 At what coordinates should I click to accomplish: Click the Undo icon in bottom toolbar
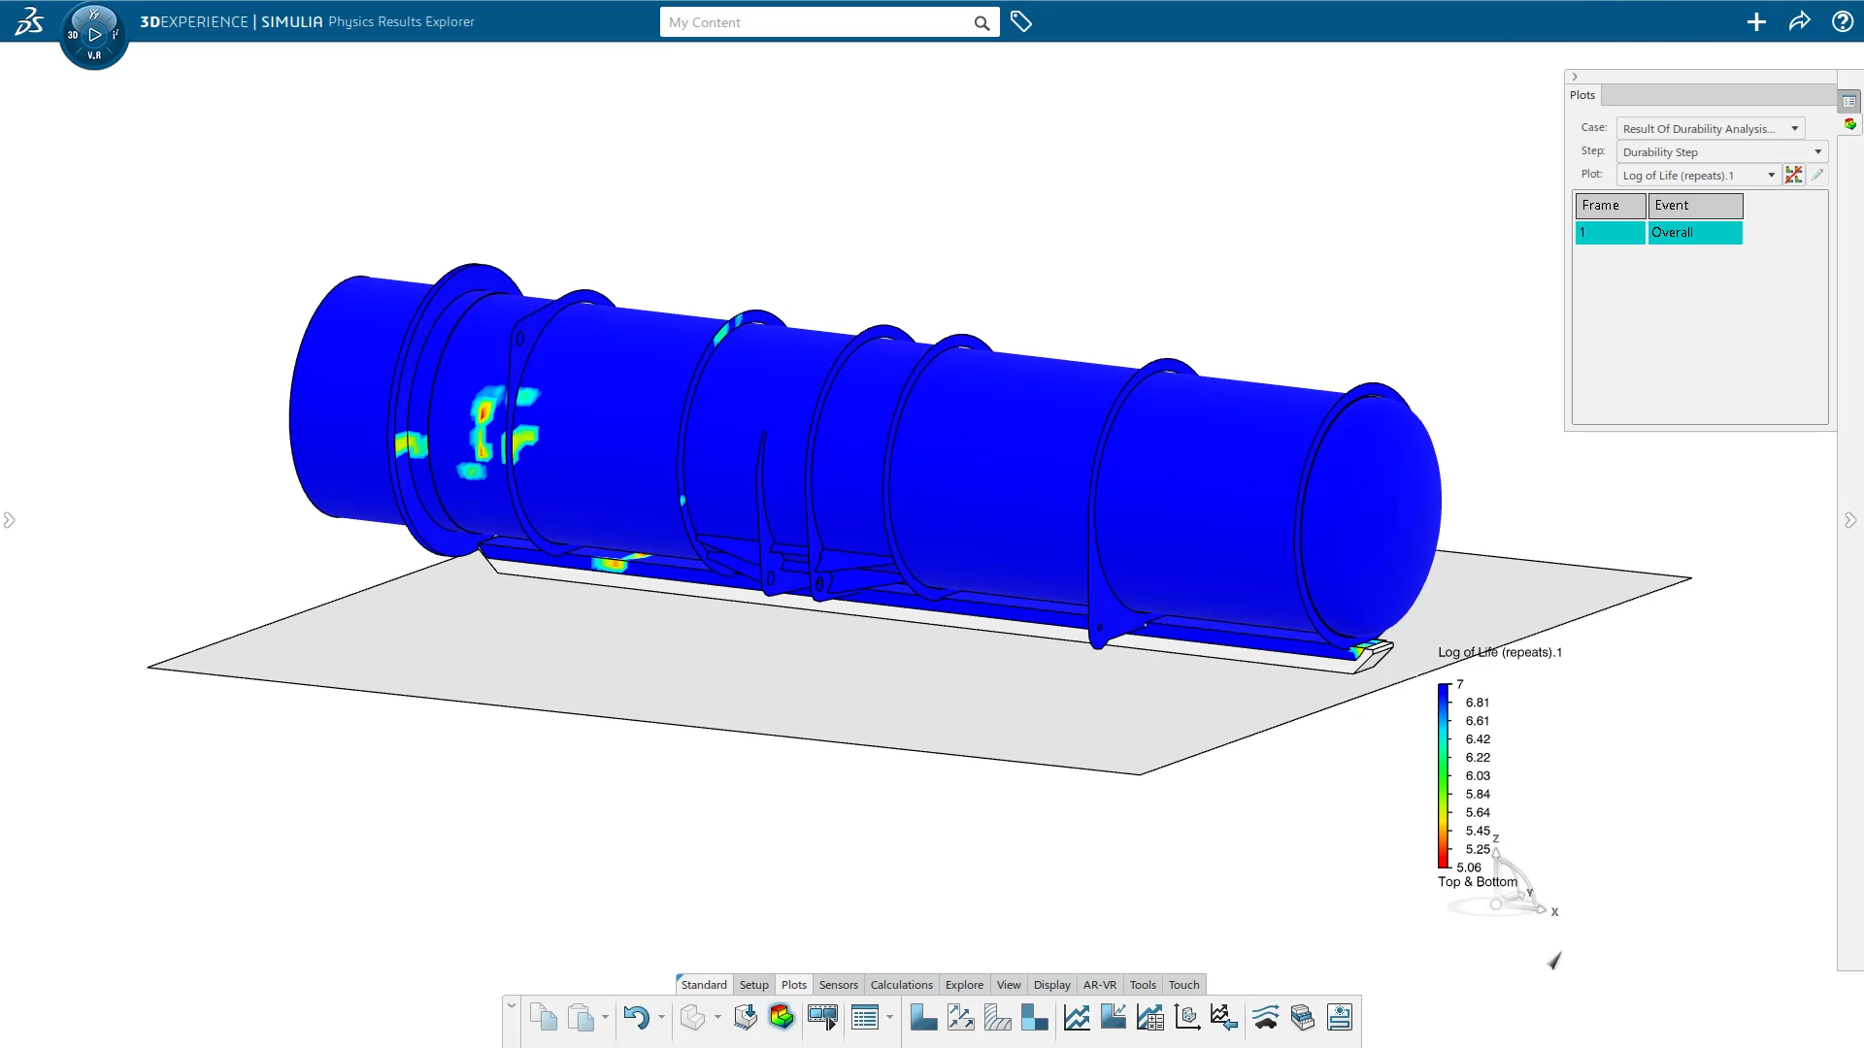pyautogui.click(x=639, y=1017)
